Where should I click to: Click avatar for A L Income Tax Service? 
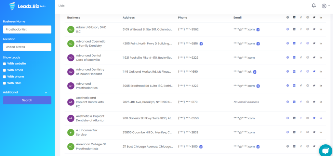point(71,133)
